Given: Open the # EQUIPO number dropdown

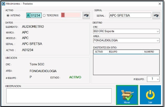Looking at the screenshot, I should click(x=153, y=79).
